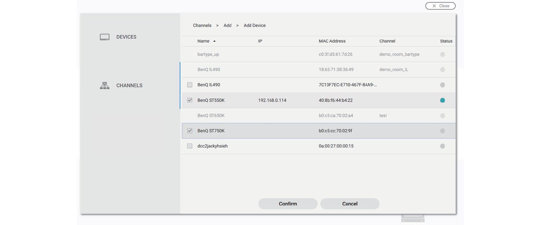Screen dimensions: 548x225
Task: Go back to Channels via breadcrumb
Action: [202, 25]
